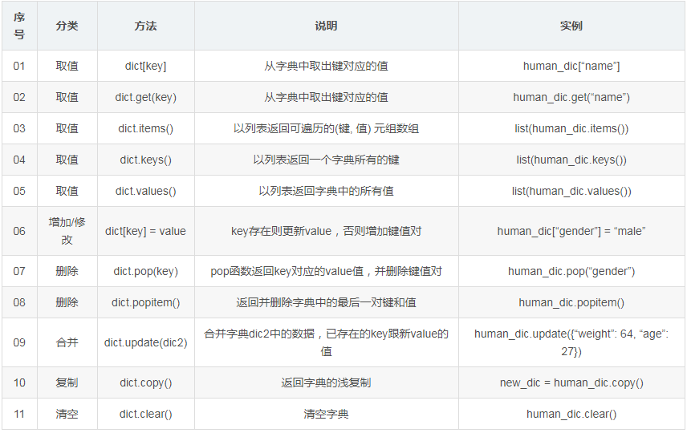Click row number '05'
The image size is (687, 433).
pyautogui.click(x=19, y=192)
